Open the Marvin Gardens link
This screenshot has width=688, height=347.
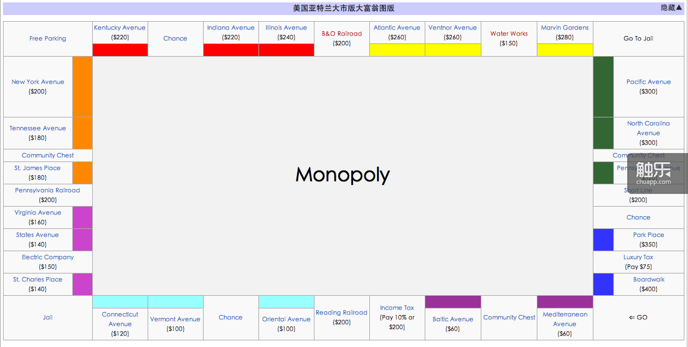(564, 28)
